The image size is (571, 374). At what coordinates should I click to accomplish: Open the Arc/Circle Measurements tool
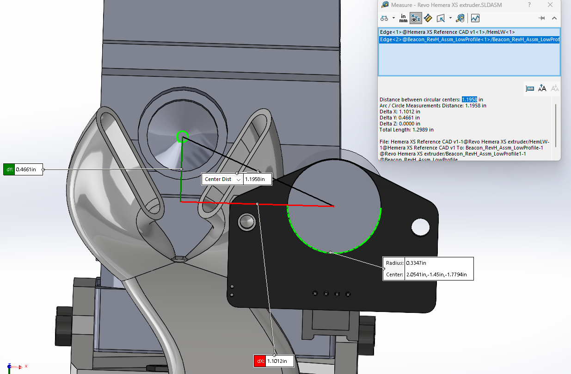coord(385,18)
